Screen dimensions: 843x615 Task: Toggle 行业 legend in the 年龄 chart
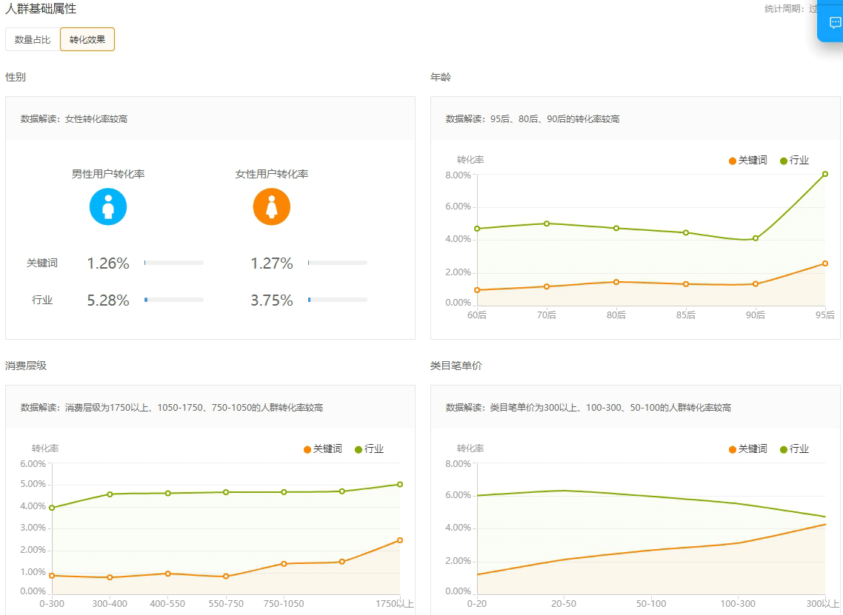[x=795, y=161]
